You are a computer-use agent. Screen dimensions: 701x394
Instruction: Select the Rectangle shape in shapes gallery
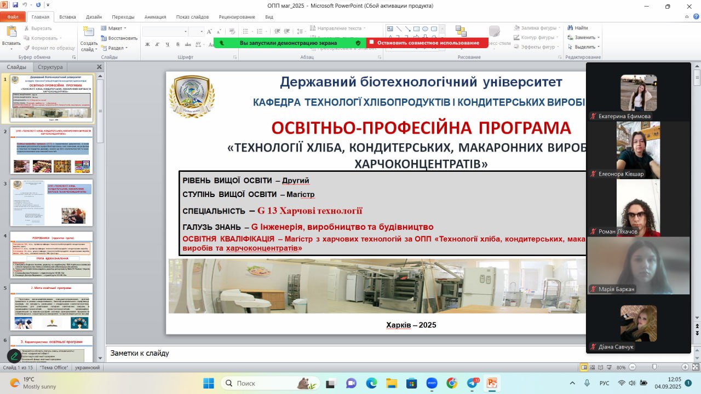point(416,29)
